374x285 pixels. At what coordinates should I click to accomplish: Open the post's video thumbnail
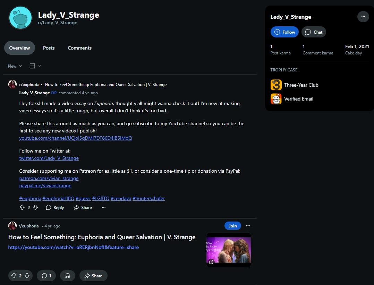[229, 250]
